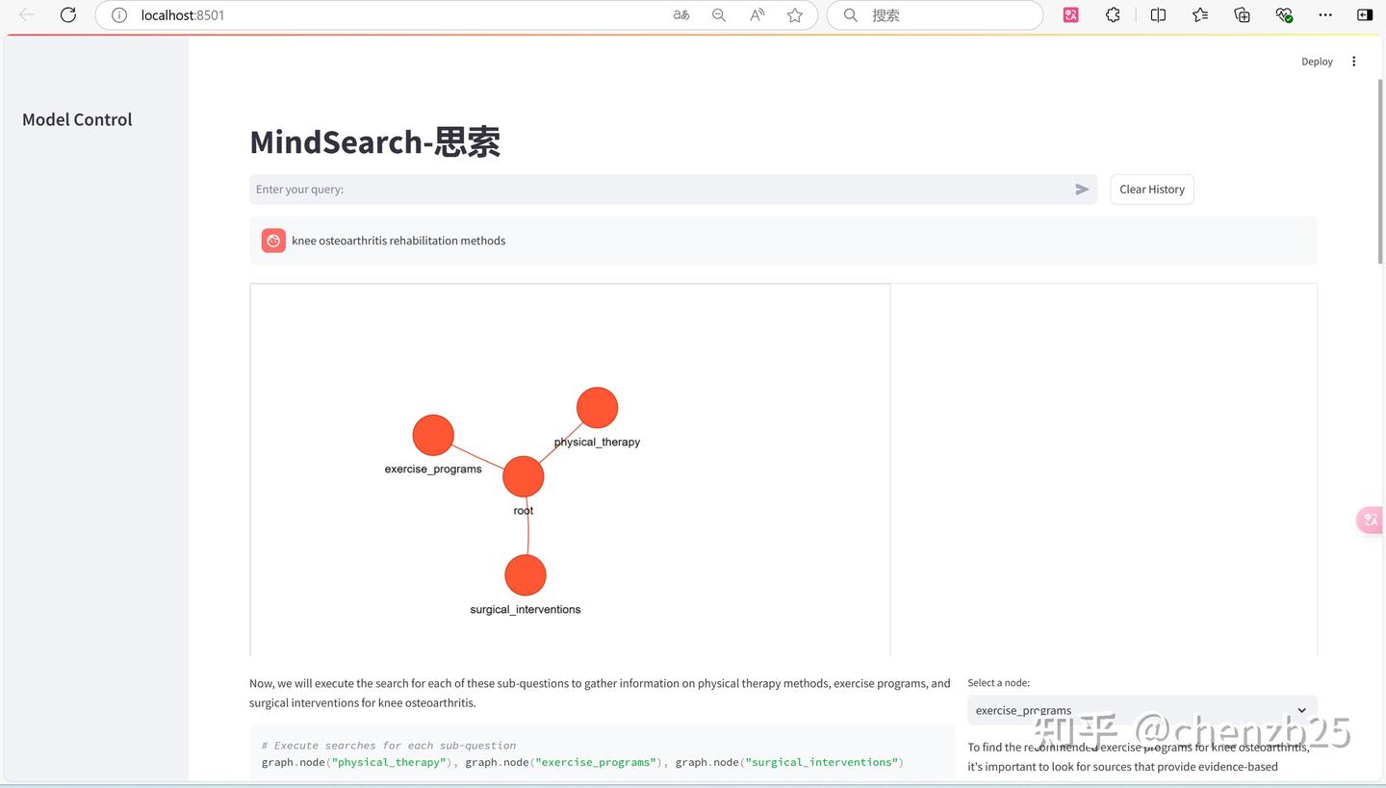
Task: Click the pink translate extension icon
Action: click(x=1070, y=14)
